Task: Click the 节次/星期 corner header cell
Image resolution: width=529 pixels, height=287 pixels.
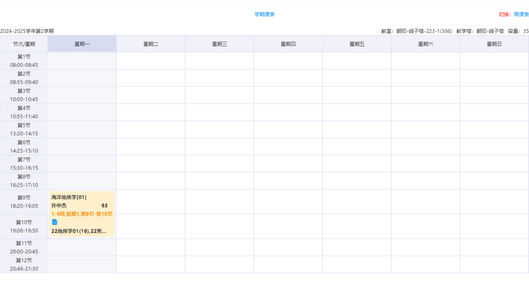Action: click(x=24, y=44)
